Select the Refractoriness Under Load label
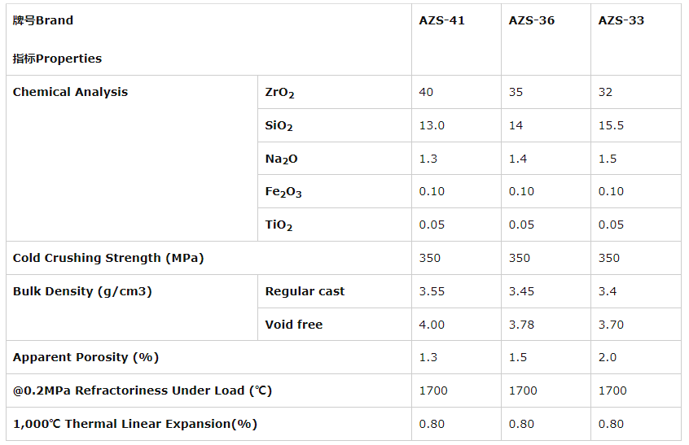 143,390
